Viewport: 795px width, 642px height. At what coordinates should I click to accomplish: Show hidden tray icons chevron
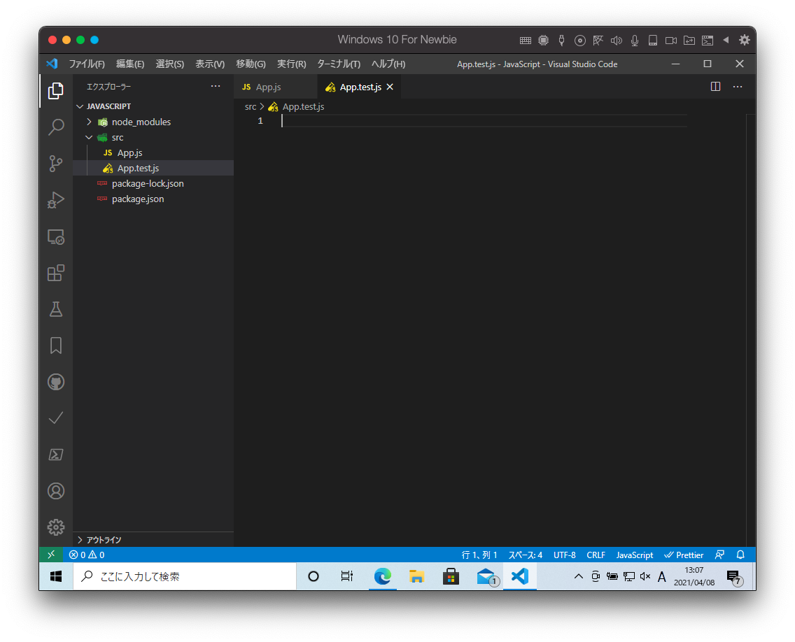pyautogui.click(x=578, y=576)
